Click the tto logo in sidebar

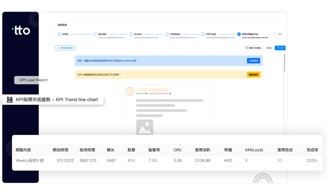click(x=21, y=30)
